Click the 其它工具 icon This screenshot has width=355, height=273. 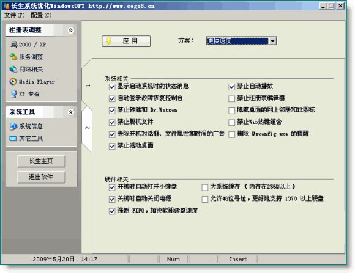tap(13, 138)
